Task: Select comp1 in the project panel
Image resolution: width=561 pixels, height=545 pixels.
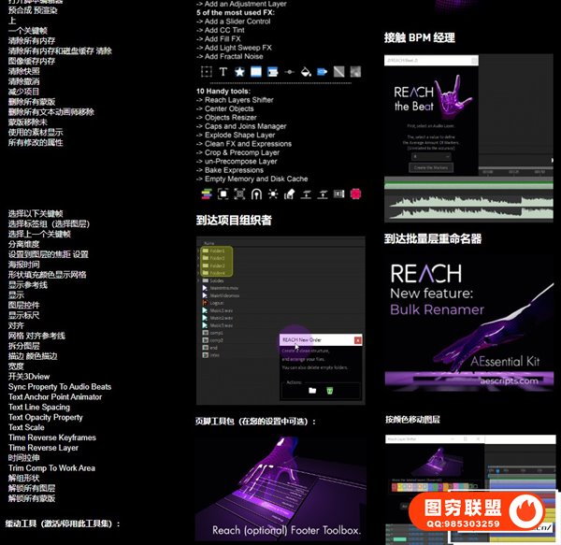Action: point(215,332)
